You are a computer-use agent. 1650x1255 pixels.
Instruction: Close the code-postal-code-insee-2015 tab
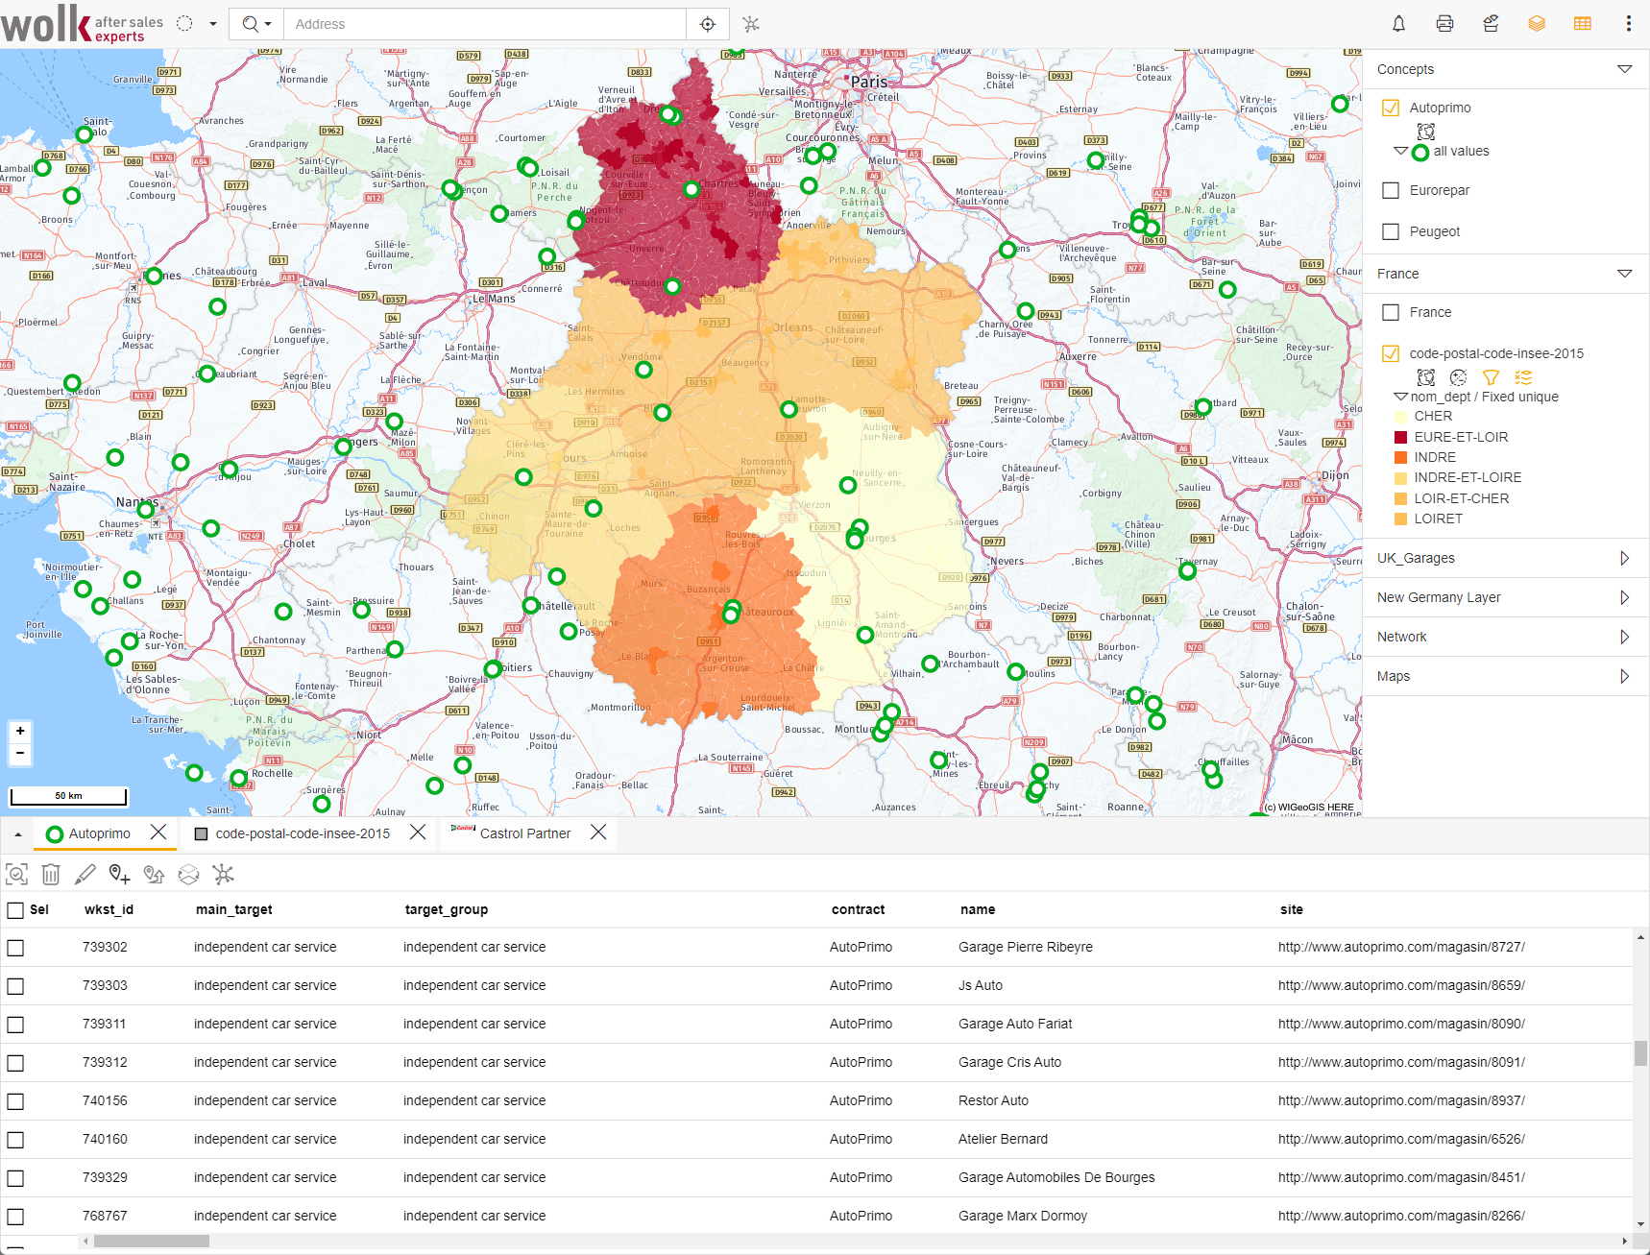click(x=418, y=833)
